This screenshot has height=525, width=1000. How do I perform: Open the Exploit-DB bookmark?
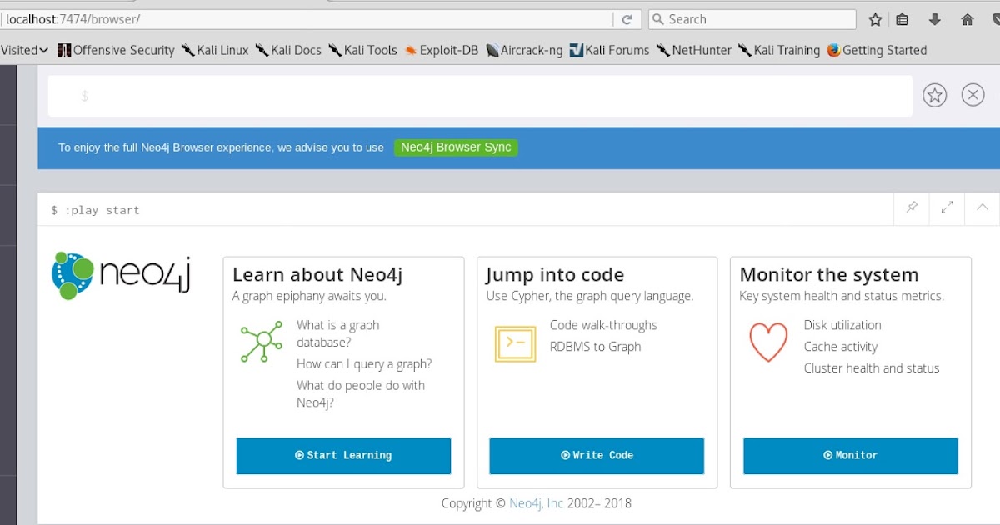pos(441,50)
